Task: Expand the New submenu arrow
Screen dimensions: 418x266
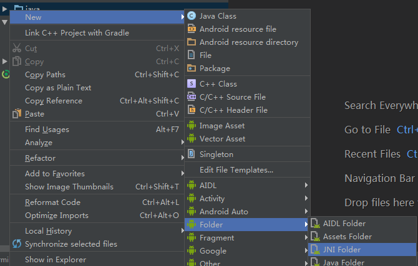Action: [182, 17]
